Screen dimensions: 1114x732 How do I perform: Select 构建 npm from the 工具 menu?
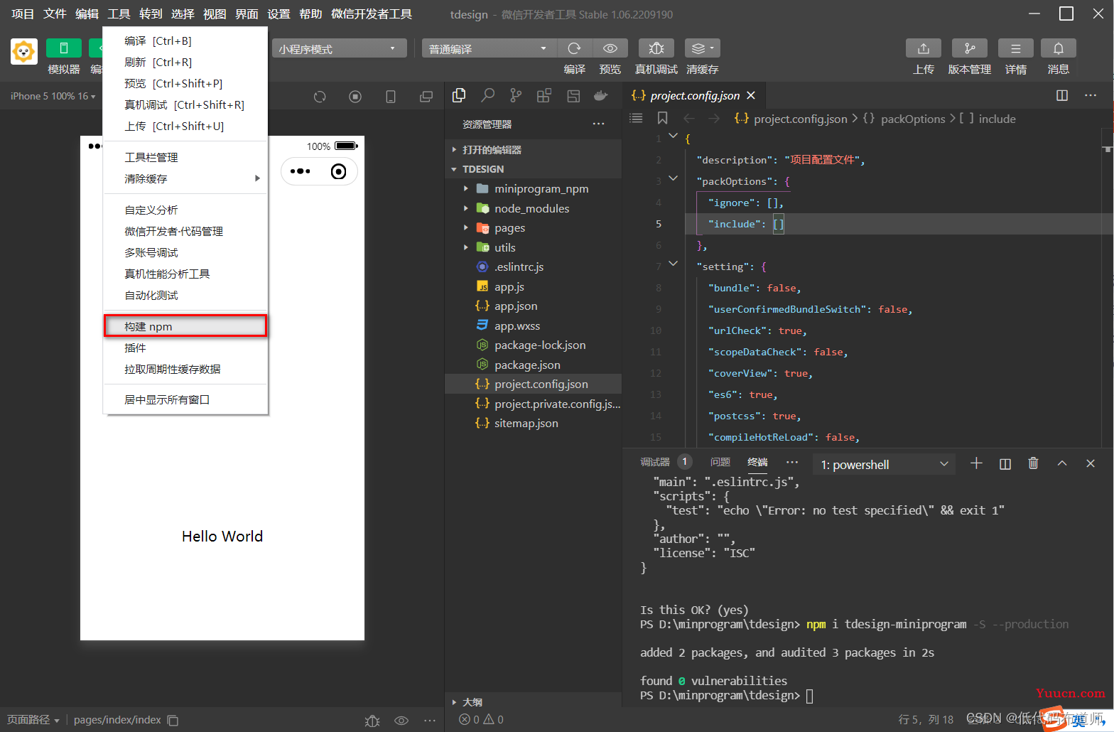(185, 326)
